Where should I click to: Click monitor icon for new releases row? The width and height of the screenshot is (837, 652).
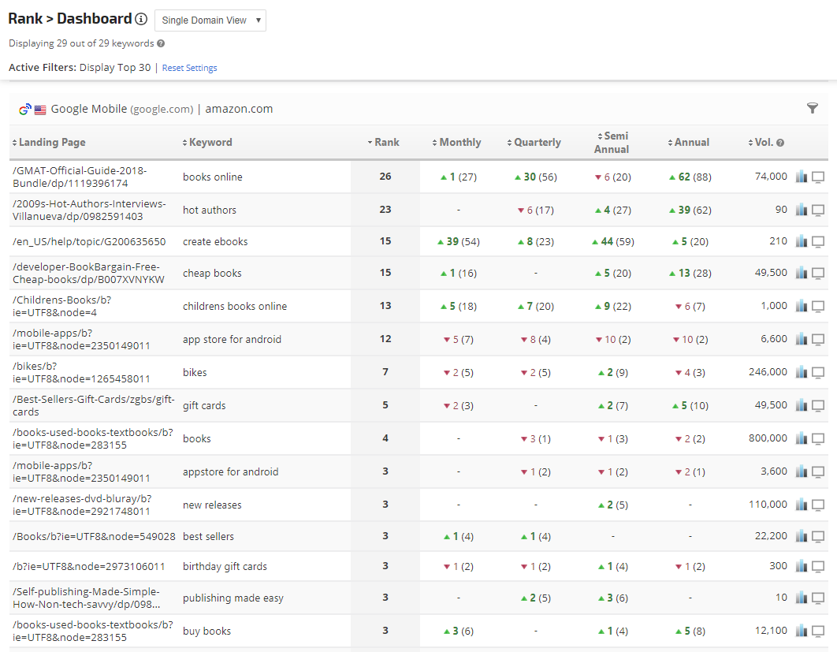818,505
